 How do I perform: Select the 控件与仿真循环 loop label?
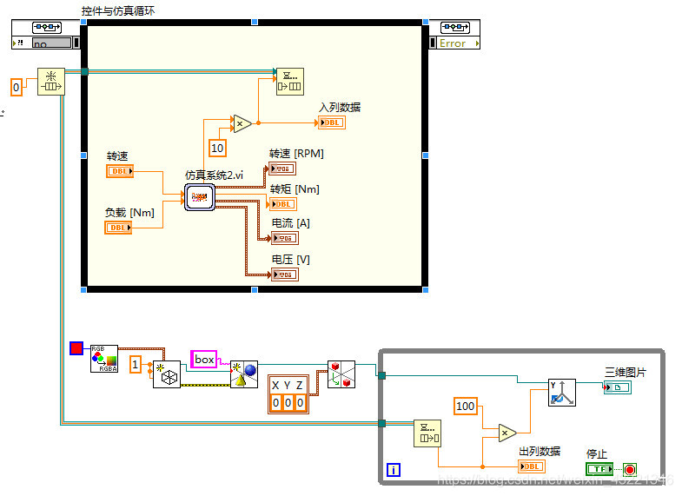(118, 11)
